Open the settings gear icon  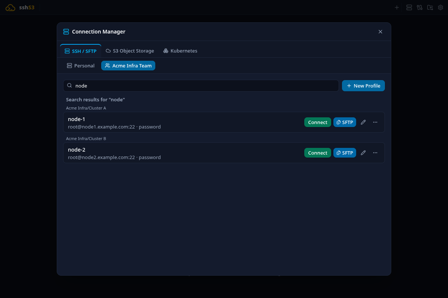point(441,7)
